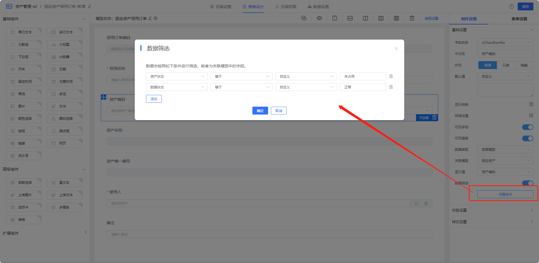
Task: Select the four-column layout icon
Action: (x=396, y=18)
